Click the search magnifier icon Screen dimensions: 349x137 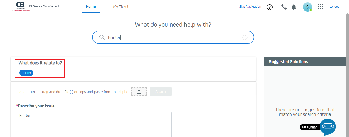point(102,37)
